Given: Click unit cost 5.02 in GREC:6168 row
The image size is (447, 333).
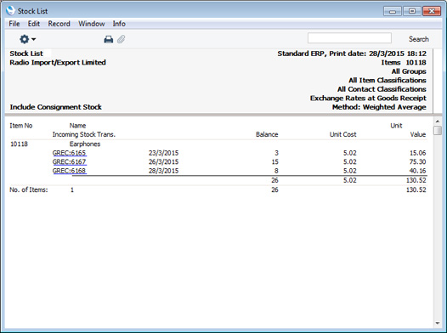Looking at the screenshot, I should (x=350, y=171).
